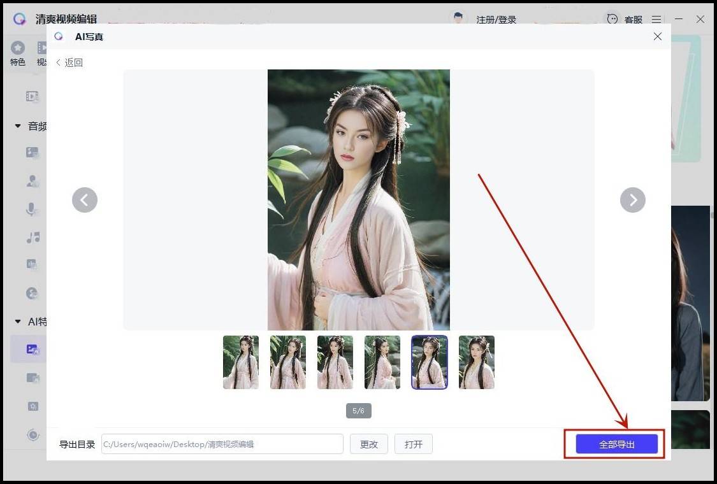The image size is (717, 484).
Task: Open the export folder with 打开 button
Action: pos(413,444)
